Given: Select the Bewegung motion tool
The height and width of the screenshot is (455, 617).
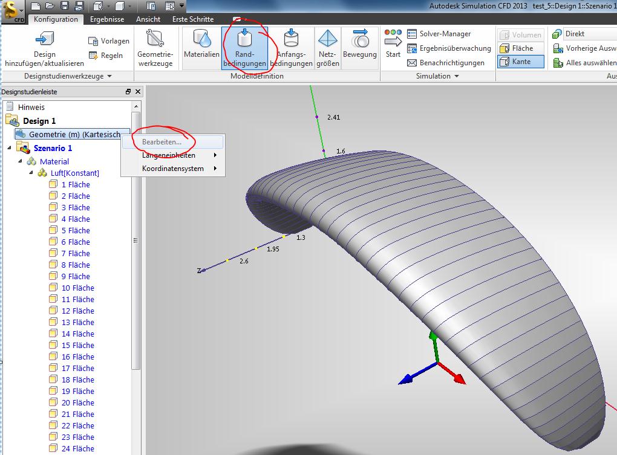Looking at the screenshot, I should [360, 49].
